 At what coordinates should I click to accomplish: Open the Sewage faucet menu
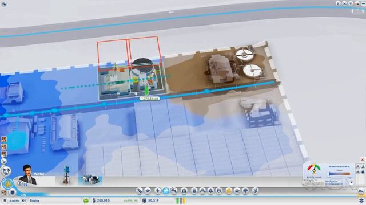point(174,191)
